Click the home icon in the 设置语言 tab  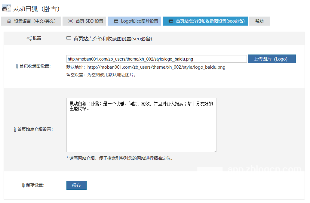click(x=9, y=21)
